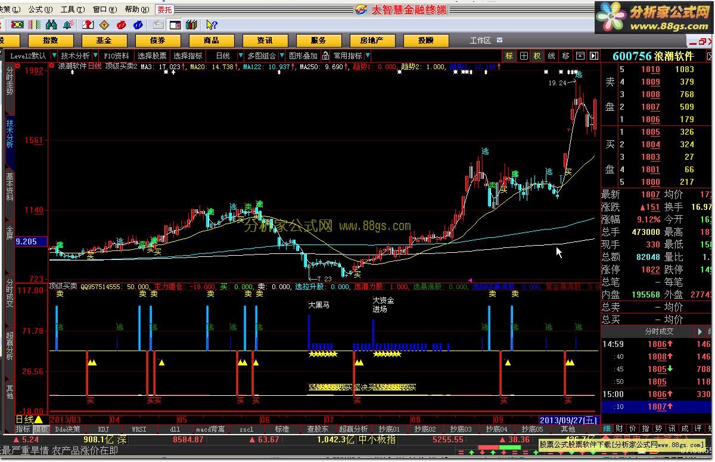
Task: Click the 指数 category button
Action: [x=51, y=41]
